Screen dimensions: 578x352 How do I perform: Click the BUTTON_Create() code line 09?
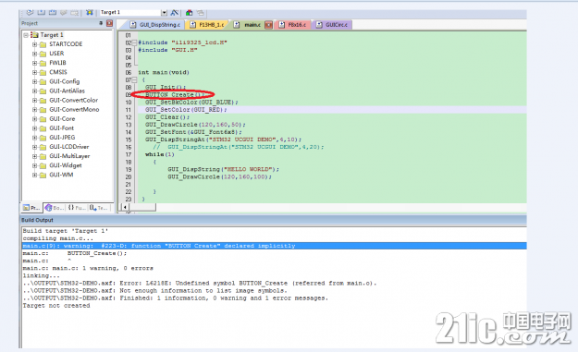(175, 94)
